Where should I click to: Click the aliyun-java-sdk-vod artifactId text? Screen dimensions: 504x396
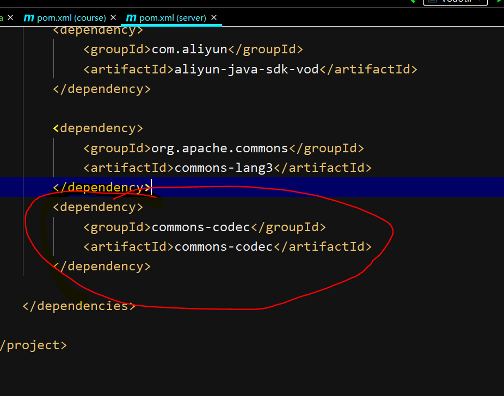click(247, 70)
